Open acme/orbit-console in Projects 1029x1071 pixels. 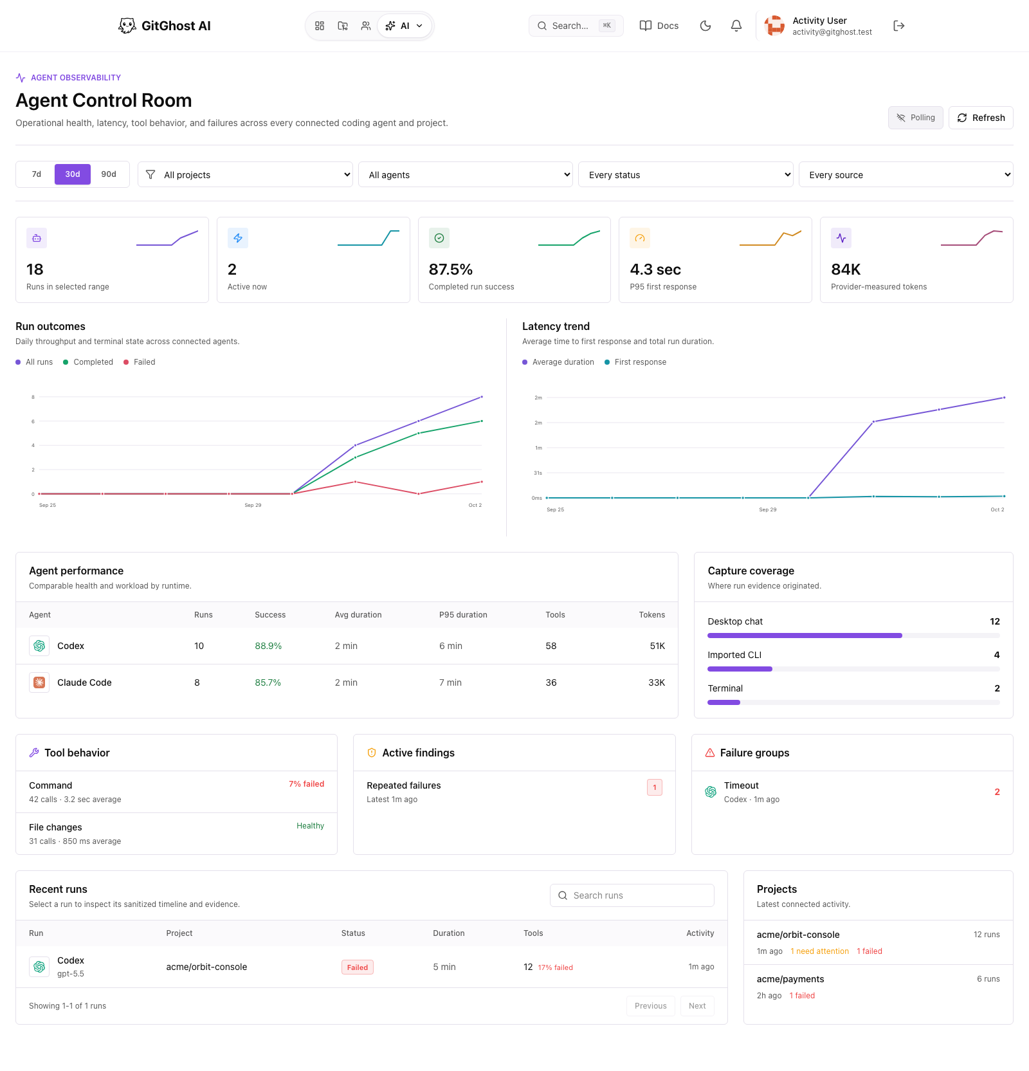[x=879, y=942]
